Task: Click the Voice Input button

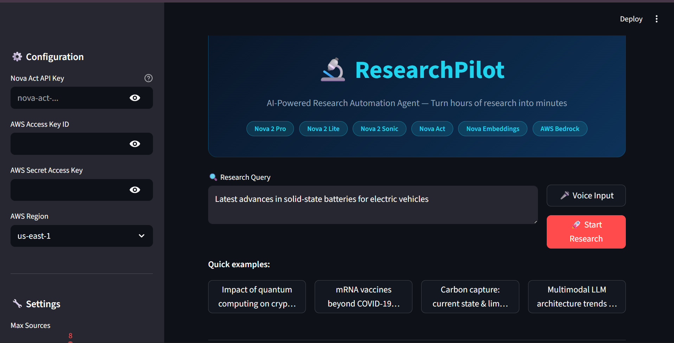Action: [586, 196]
